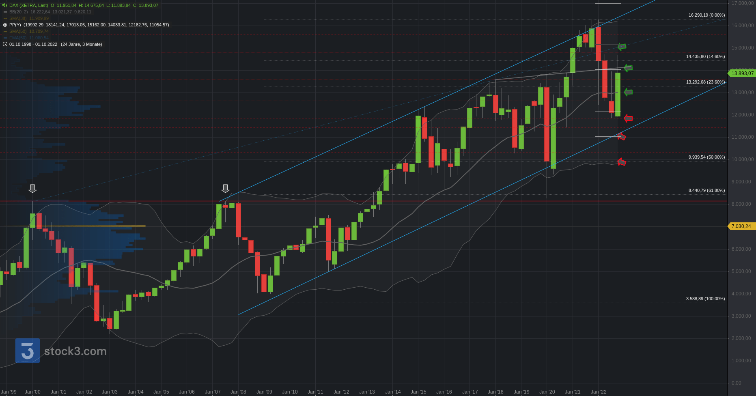756x396 pixels.
Task: Click the topmost green arrow near 15.000
Action: click(x=622, y=47)
